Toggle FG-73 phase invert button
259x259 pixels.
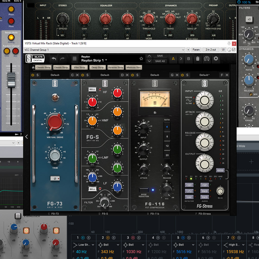point(55,178)
